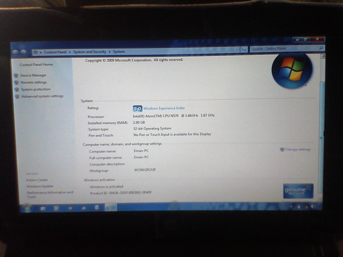This screenshot has height=257, width=343.
Task: Click the shield icon beside System protection
Action: (x=17, y=89)
